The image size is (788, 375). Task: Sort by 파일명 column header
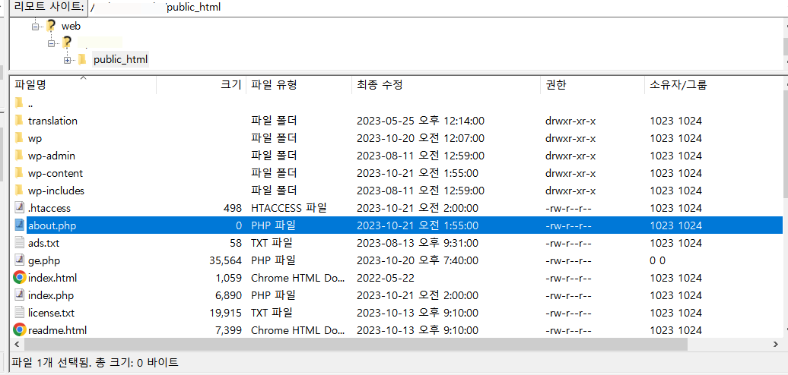pyautogui.click(x=84, y=85)
